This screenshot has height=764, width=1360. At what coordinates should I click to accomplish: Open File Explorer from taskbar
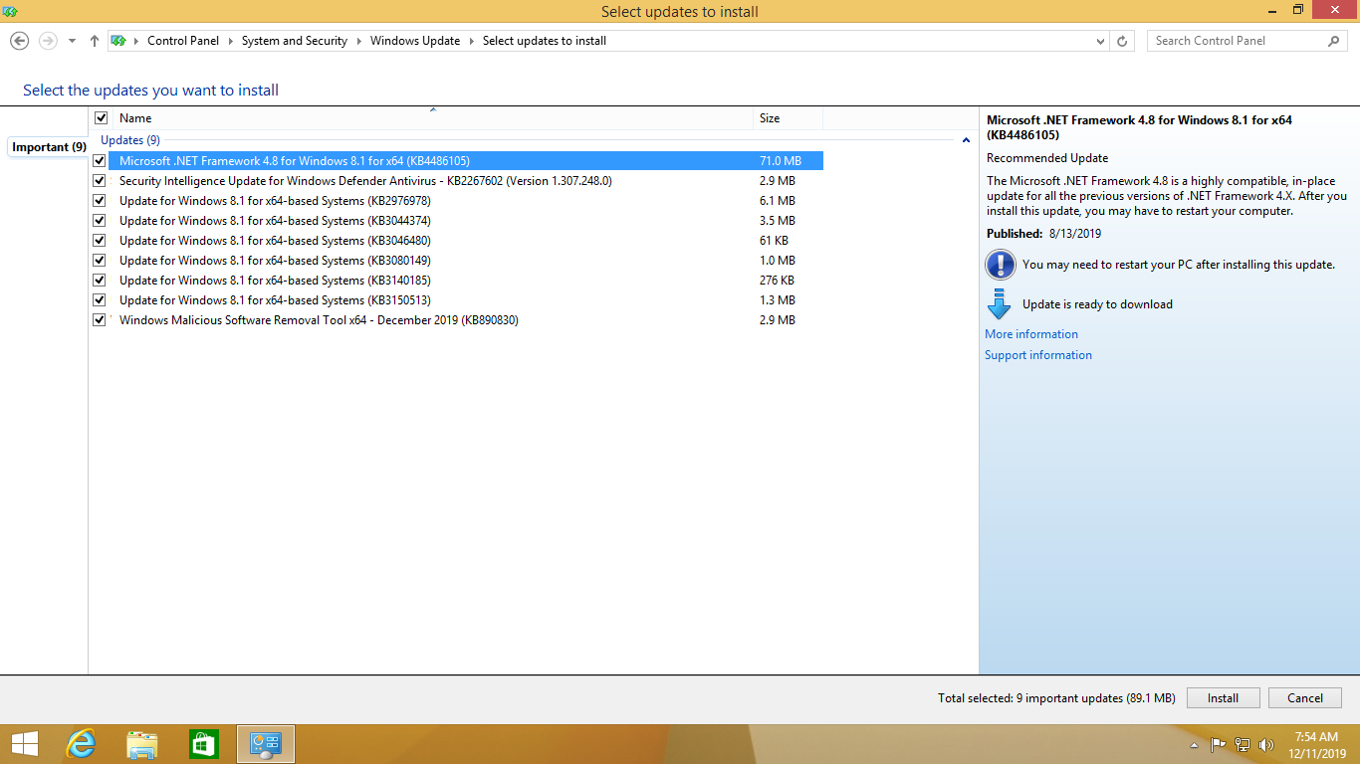pos(142,744)
